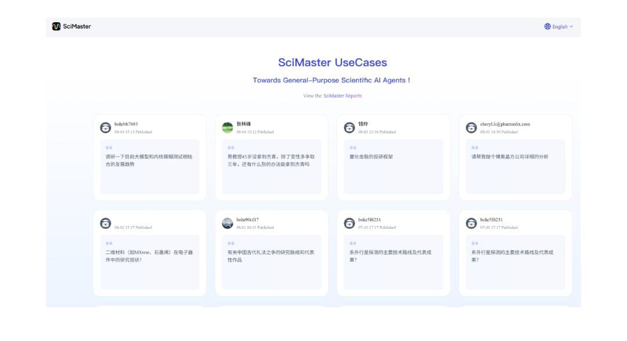The image size is (627, 341).
Task: Click the globe language icon
Action: (x=547, y=27)
